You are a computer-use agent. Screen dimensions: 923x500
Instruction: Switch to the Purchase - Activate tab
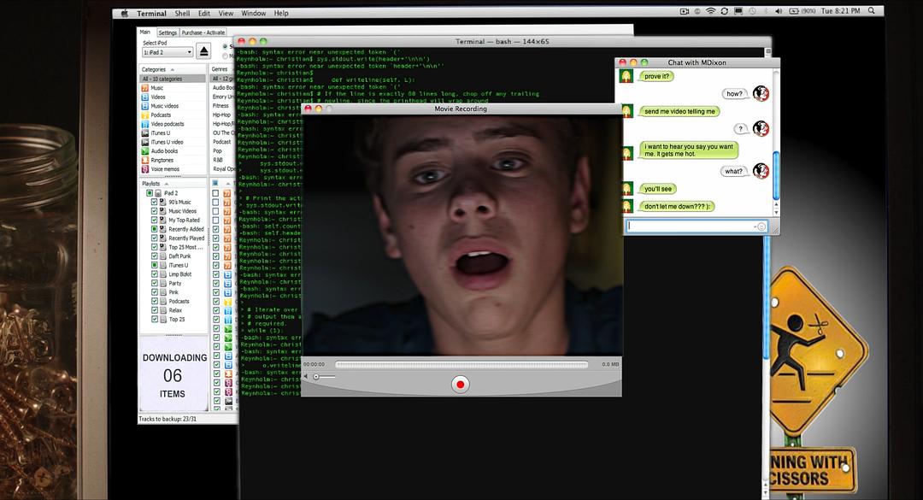pyautogui.click(x=203, y=33)
